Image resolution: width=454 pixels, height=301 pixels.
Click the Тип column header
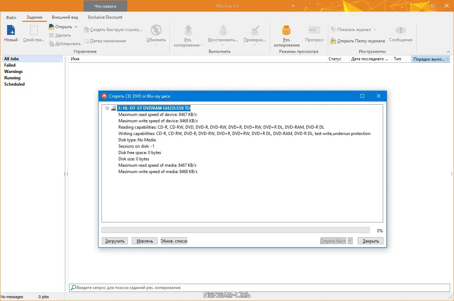tap(401, 59)
